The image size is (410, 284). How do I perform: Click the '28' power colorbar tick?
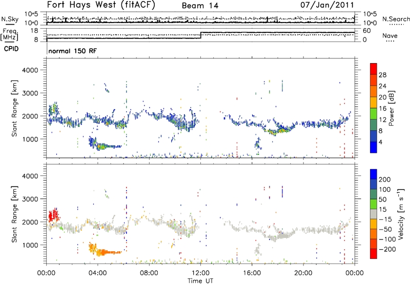(382, 75)
